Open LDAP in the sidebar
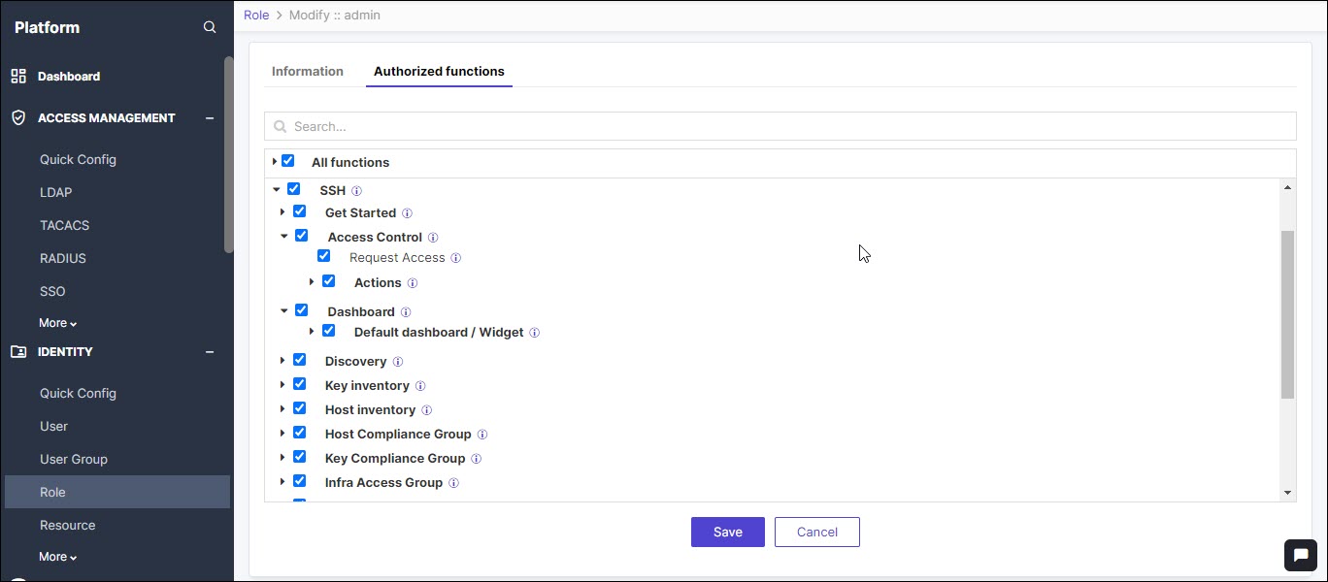 click(56, 192)
